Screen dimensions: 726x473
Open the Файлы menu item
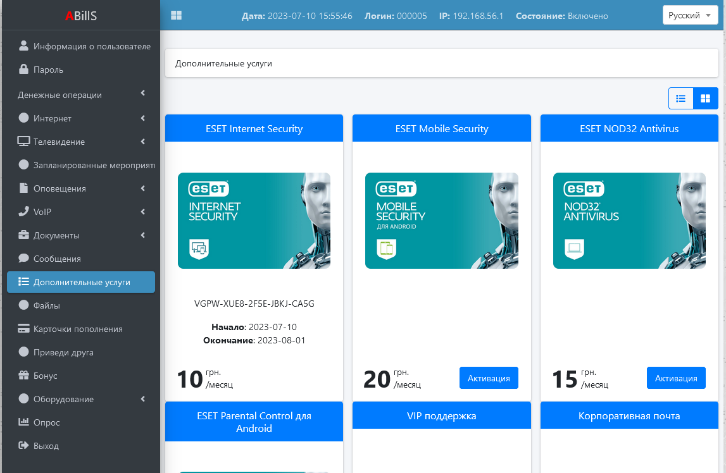(x=81, y=305)
